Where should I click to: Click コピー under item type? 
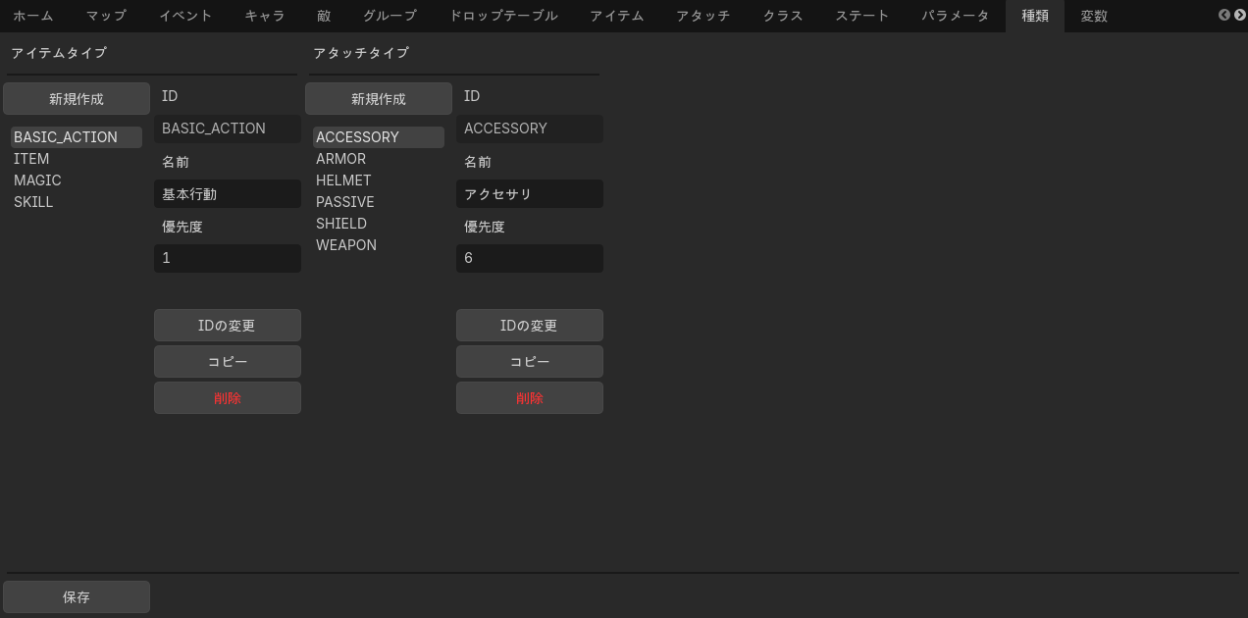[x=228, y=362]
